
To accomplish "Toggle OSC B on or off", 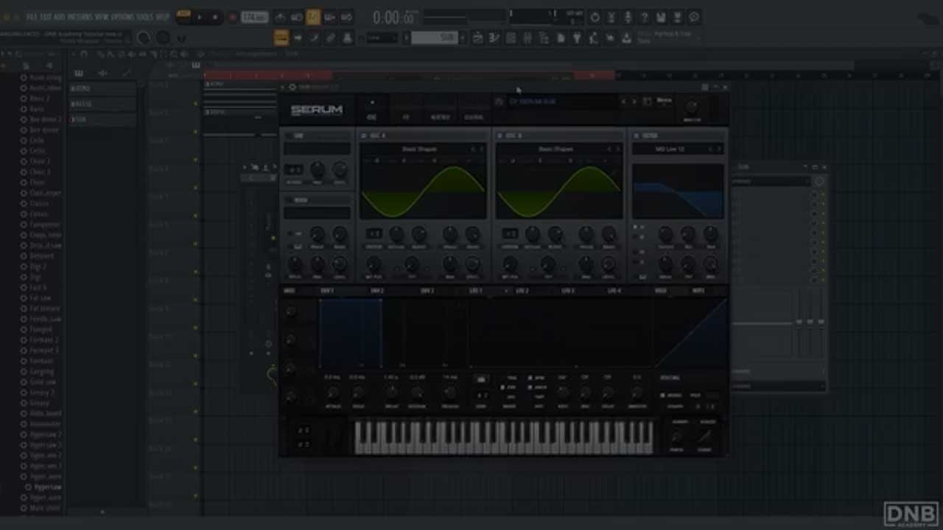I will point(500,136).
